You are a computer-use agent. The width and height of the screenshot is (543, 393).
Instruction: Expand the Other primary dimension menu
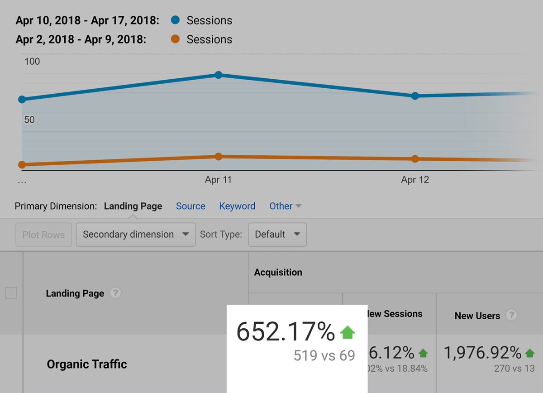point(285,206)
